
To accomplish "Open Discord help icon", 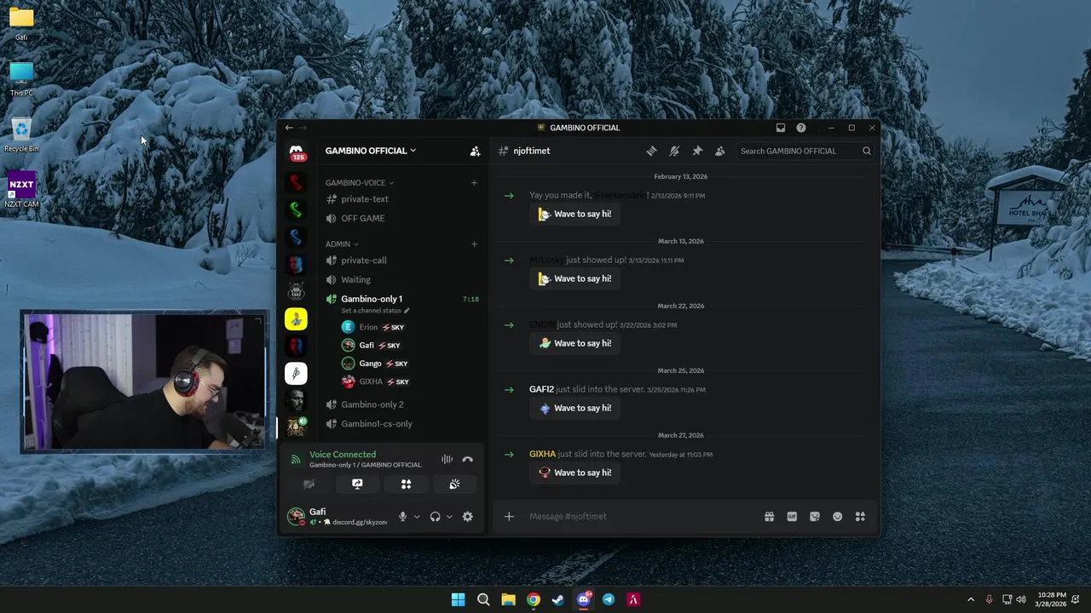I will [801, 128].
